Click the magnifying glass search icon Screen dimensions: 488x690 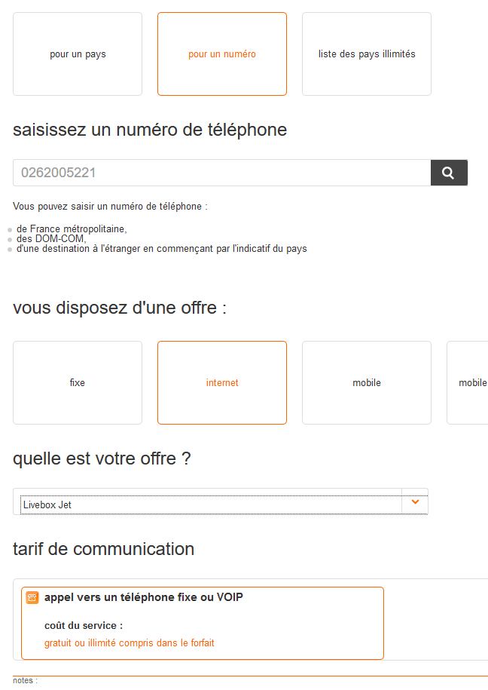[449, 173]
